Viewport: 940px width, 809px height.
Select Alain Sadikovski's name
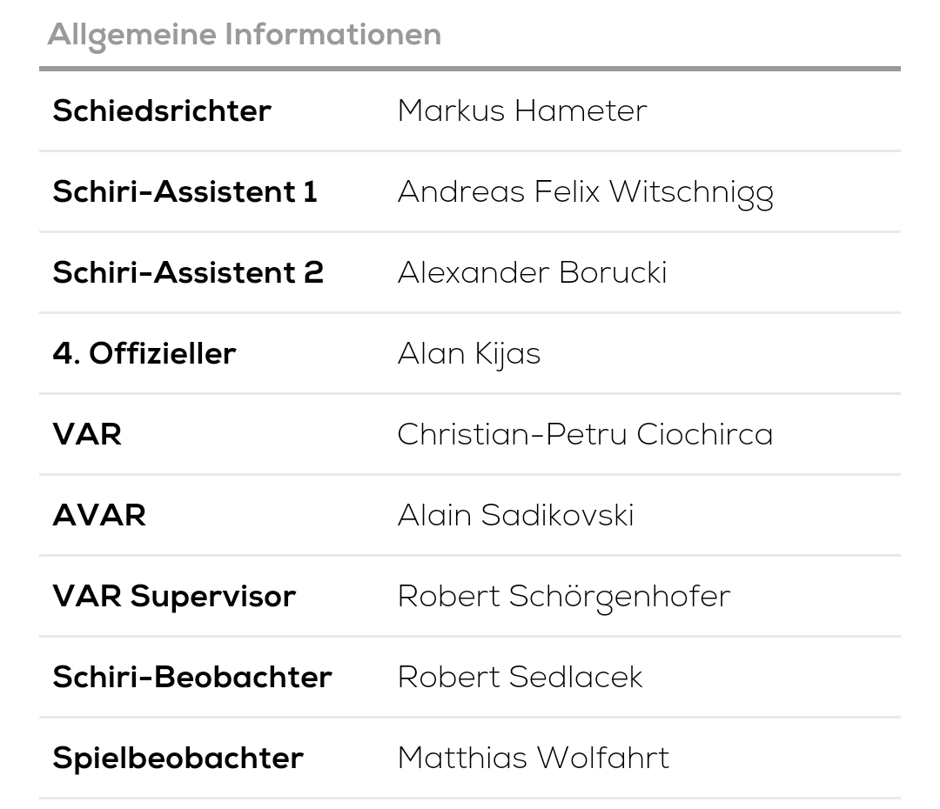[515, 516]
